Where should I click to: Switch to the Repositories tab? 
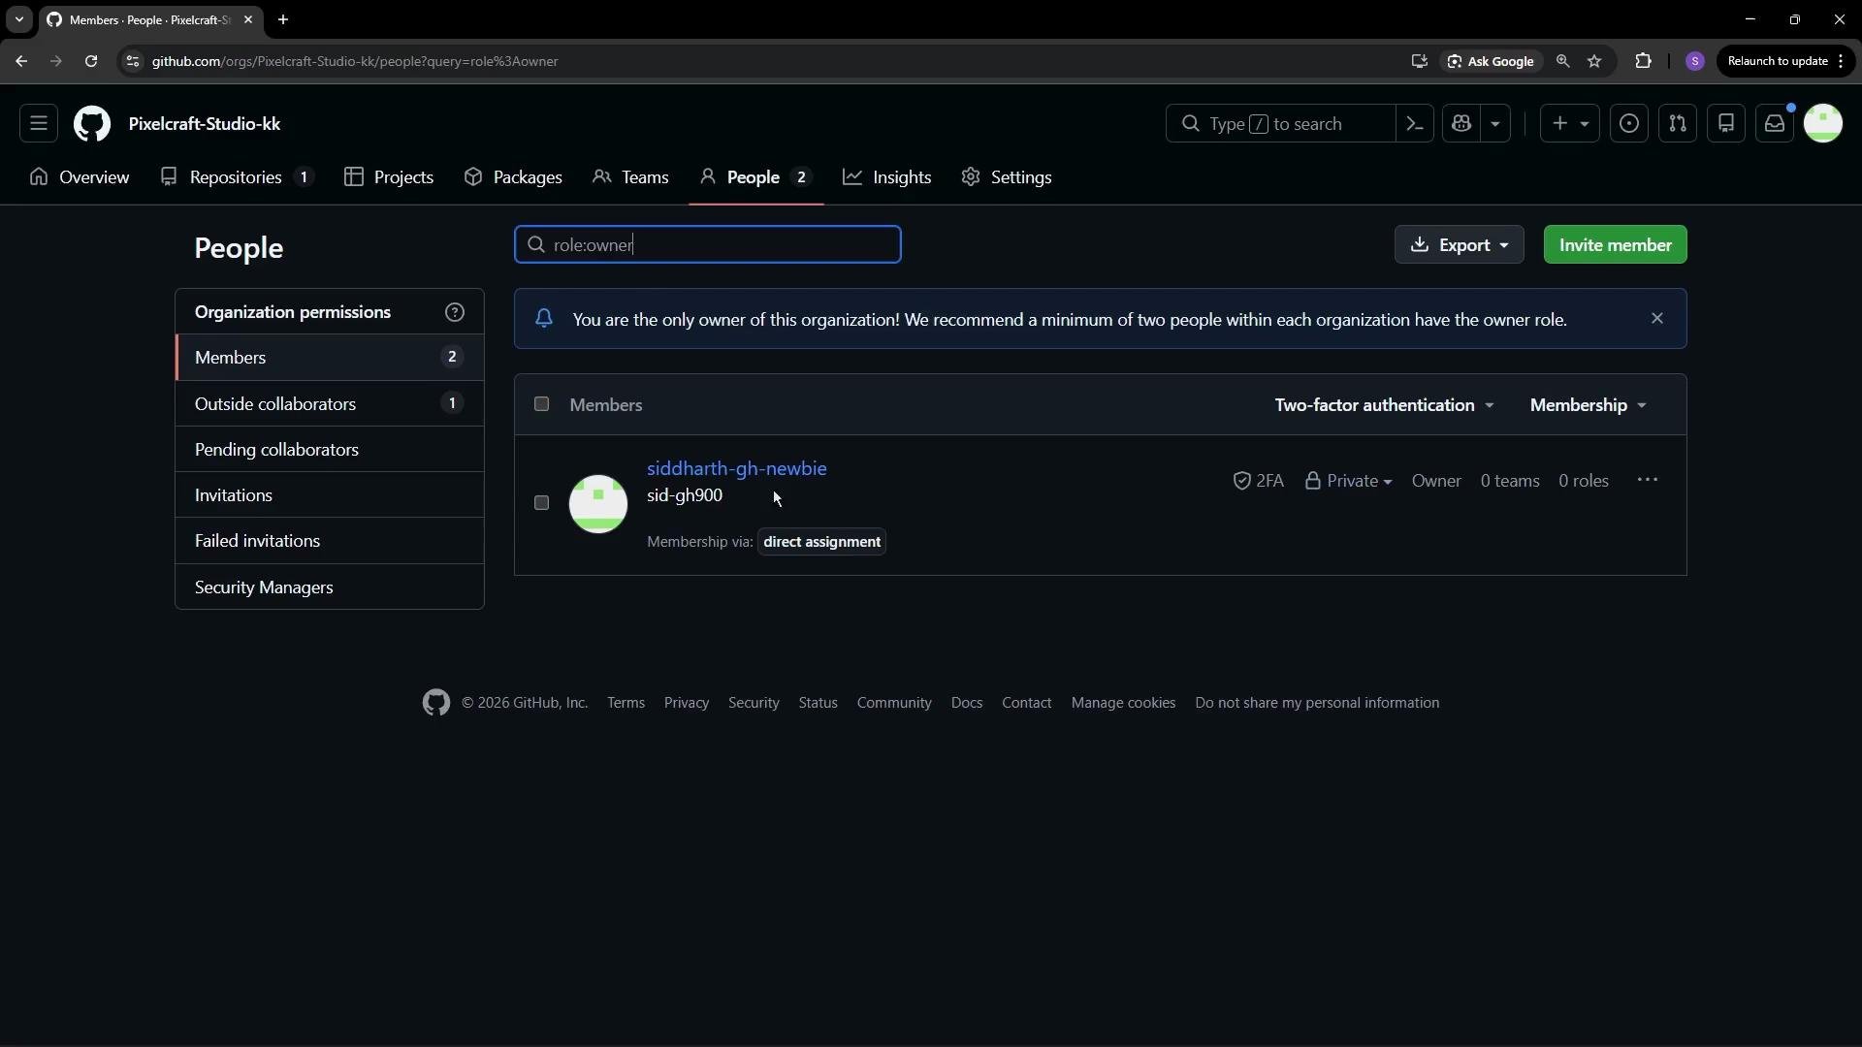coord(237,177)
